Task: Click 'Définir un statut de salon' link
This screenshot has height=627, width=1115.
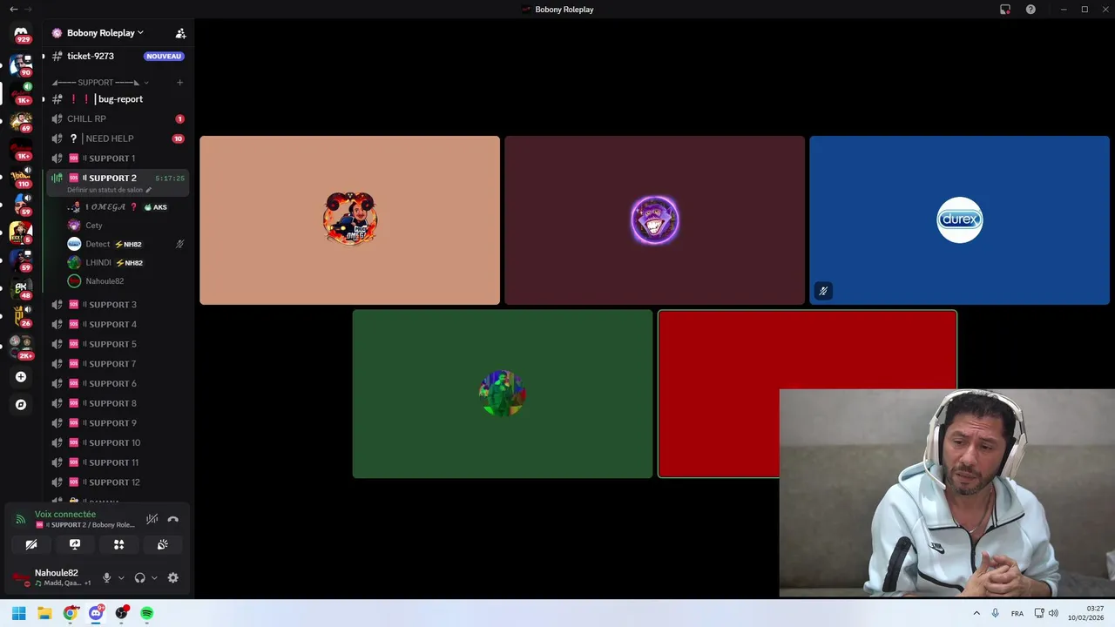Action: coord(105,190)
